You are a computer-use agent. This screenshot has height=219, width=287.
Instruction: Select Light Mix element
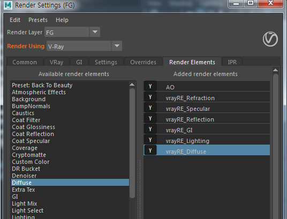click(70, 203)
